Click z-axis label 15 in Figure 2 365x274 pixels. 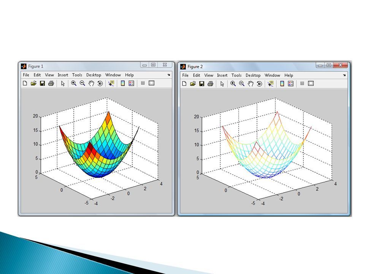coord(197,131)
